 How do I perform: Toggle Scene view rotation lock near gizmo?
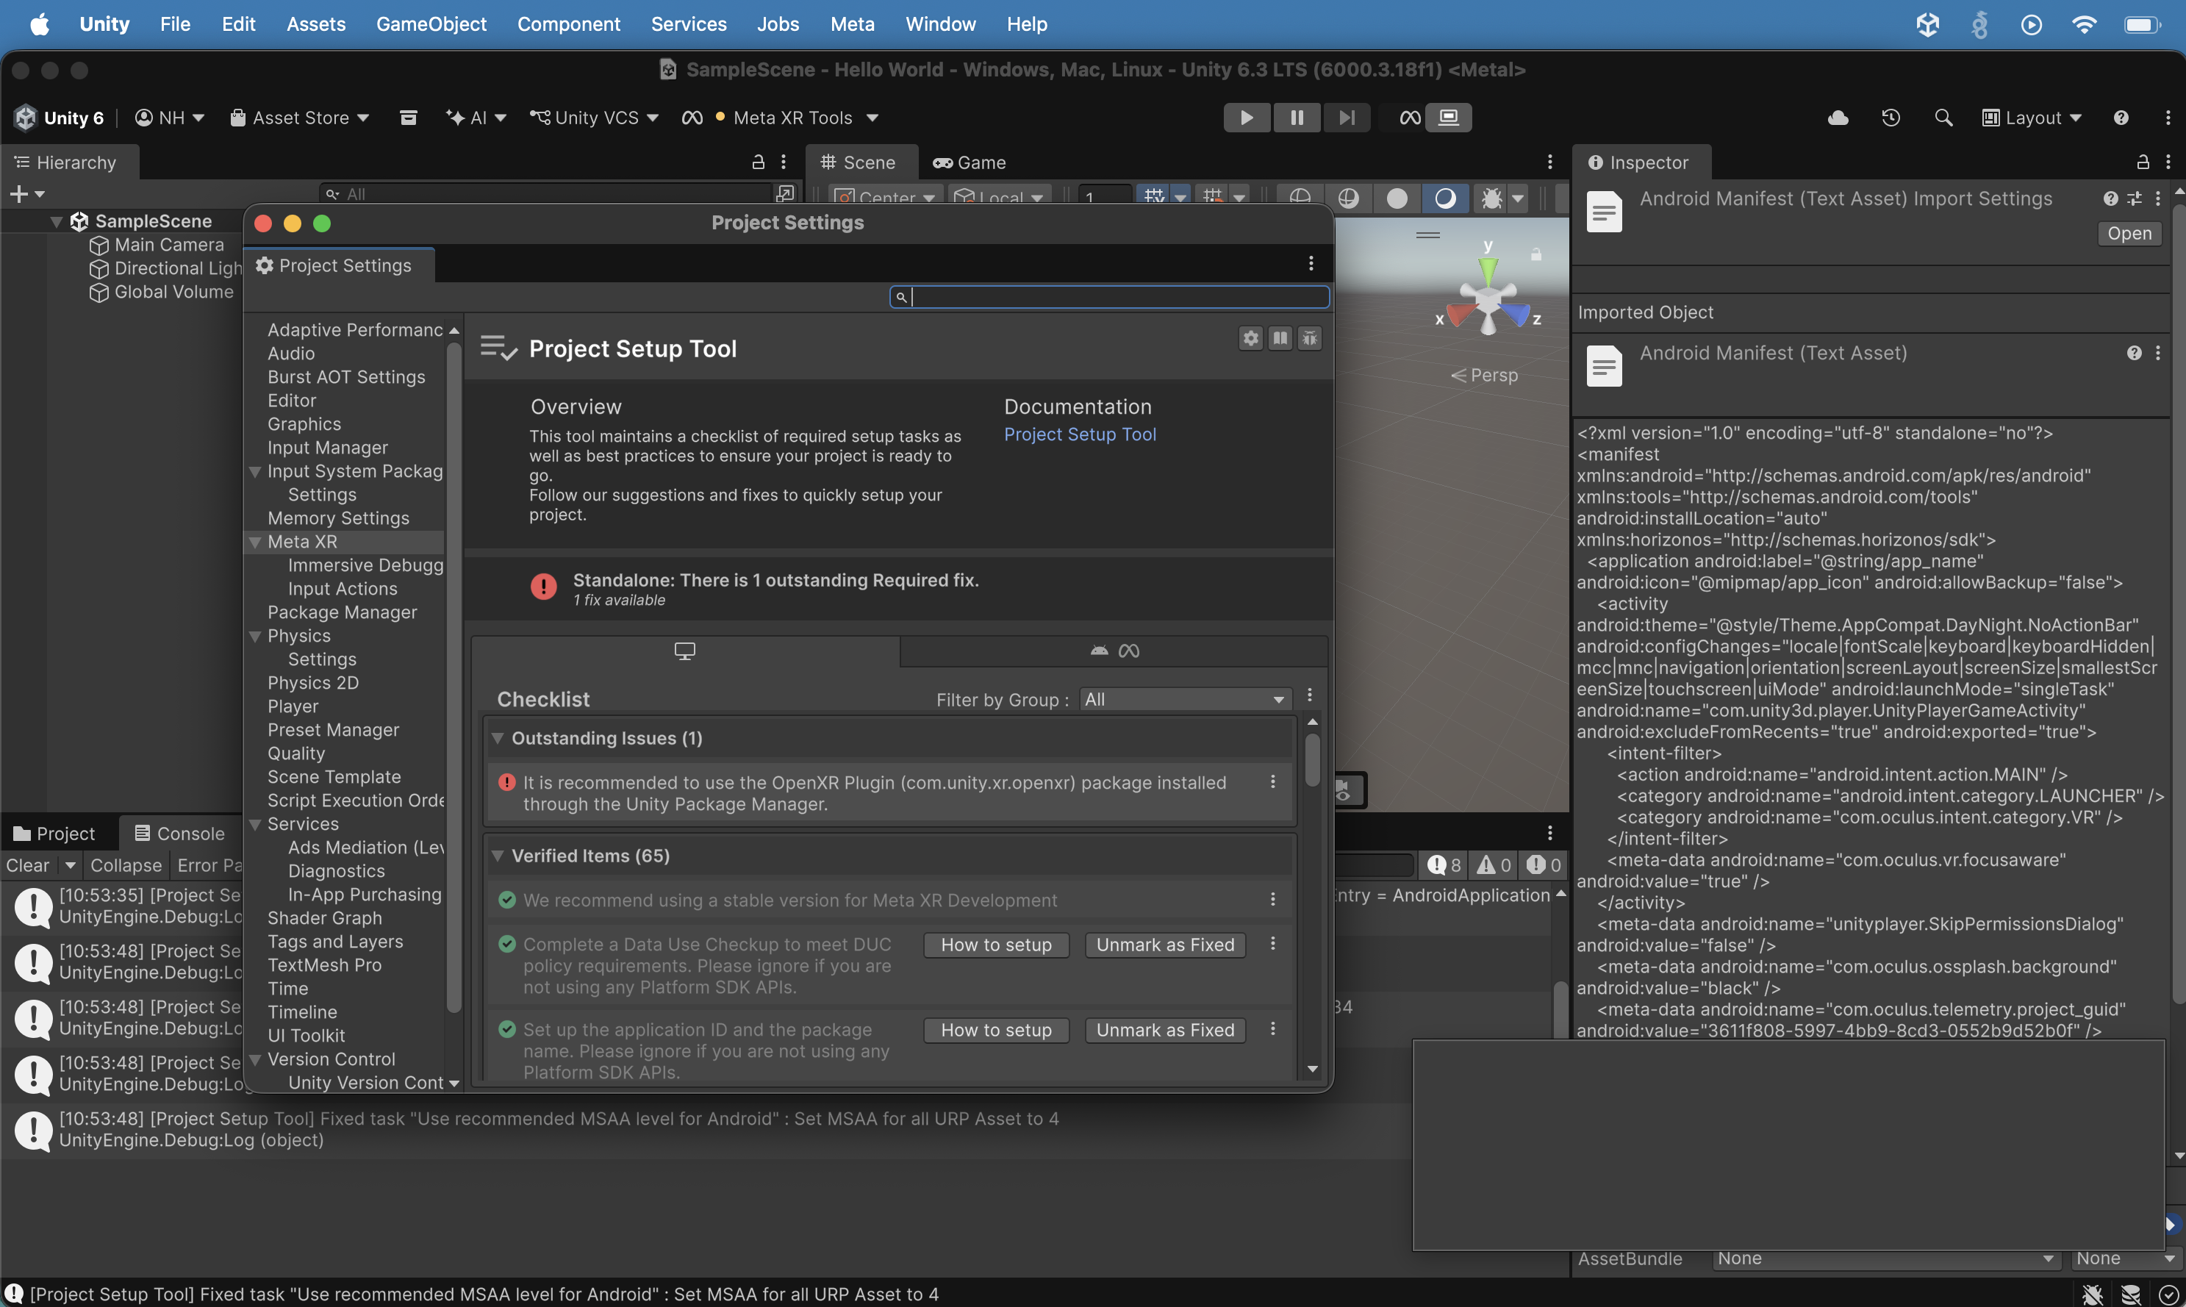(1536, 254)
